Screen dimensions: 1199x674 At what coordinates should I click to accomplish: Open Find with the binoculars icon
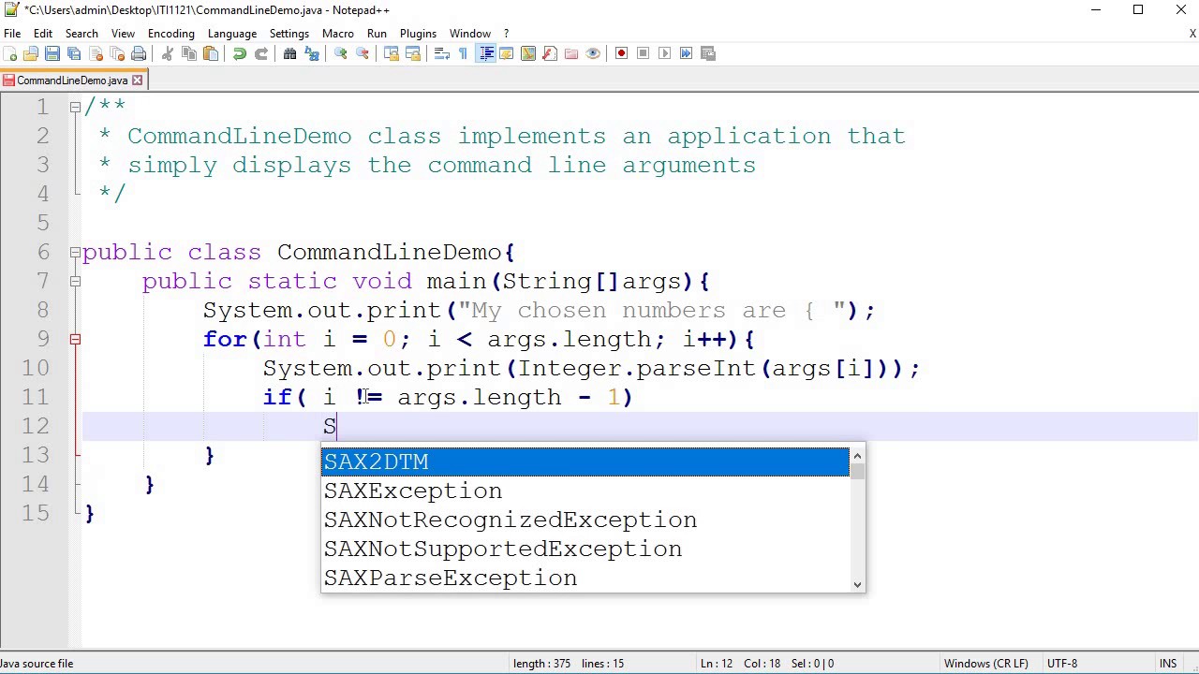(290, 53)
